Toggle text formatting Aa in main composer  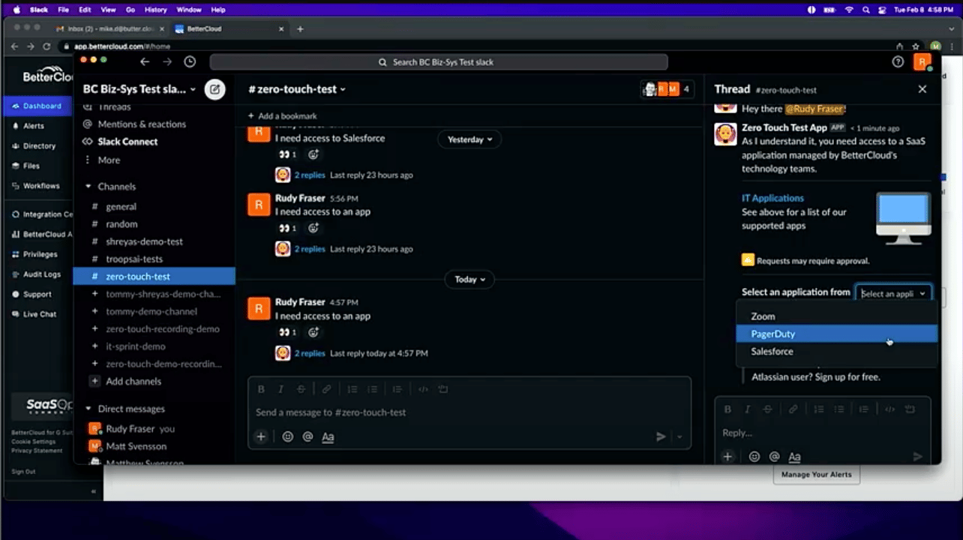pyautogui.click(x=328, y=436)
